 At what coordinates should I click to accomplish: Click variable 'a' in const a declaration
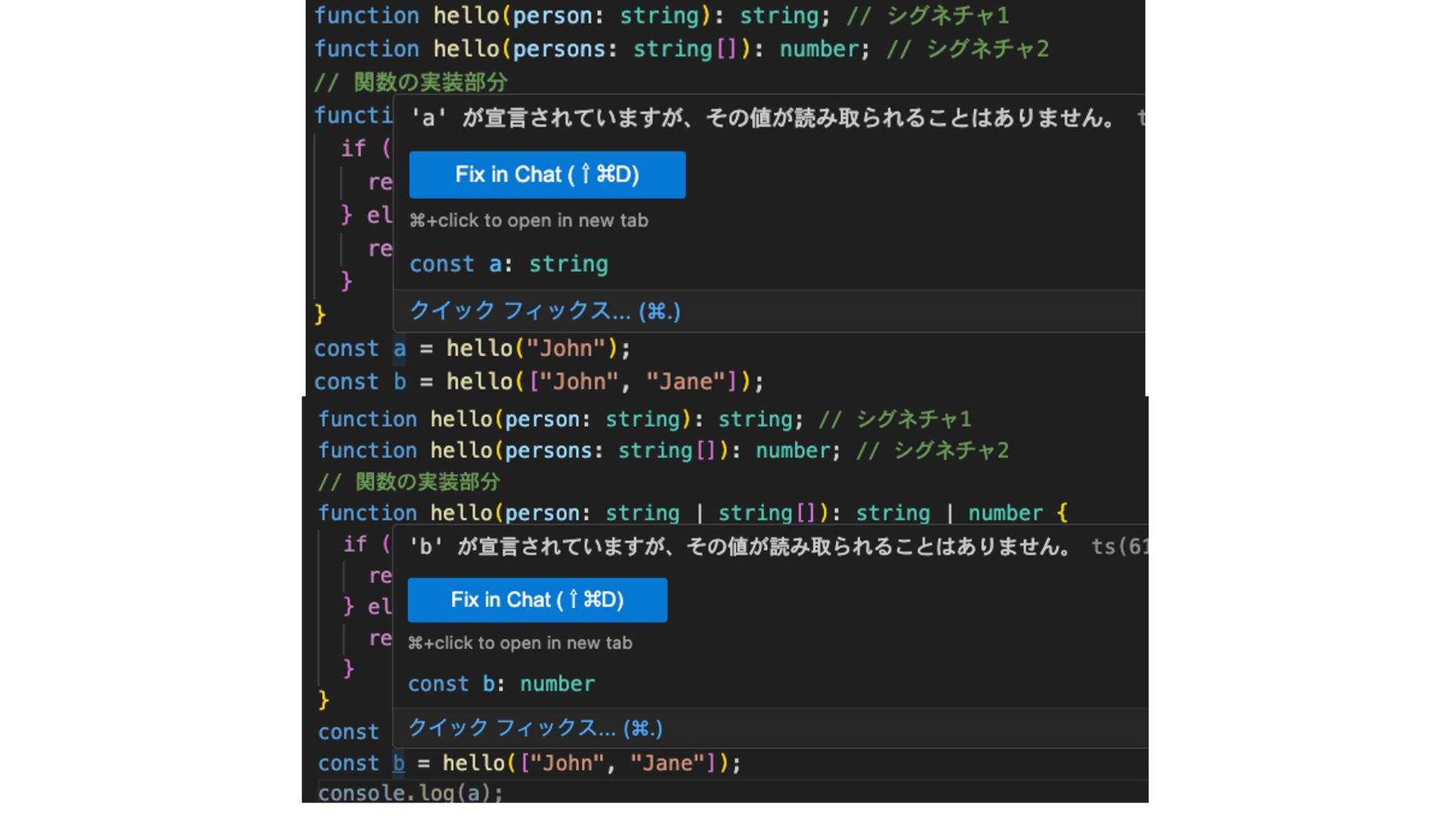(399, 349)
